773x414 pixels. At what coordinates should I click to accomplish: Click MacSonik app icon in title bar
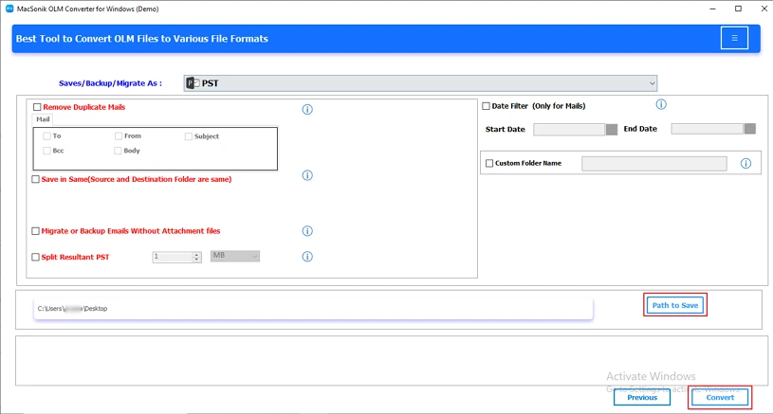tap(9, 9)
